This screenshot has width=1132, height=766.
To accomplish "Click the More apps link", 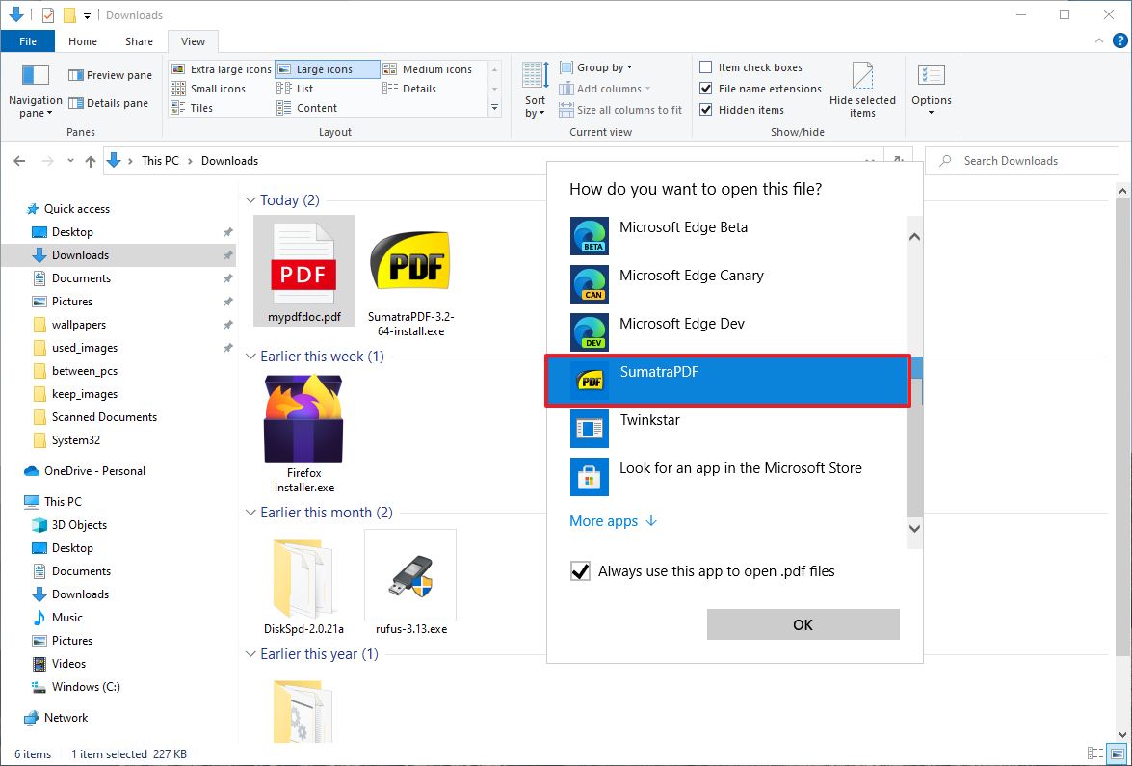I will point(613,521).
